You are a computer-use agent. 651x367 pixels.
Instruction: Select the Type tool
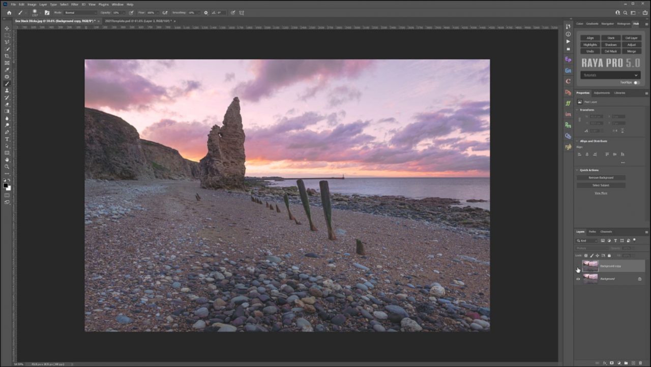click(x=7, y=139)
